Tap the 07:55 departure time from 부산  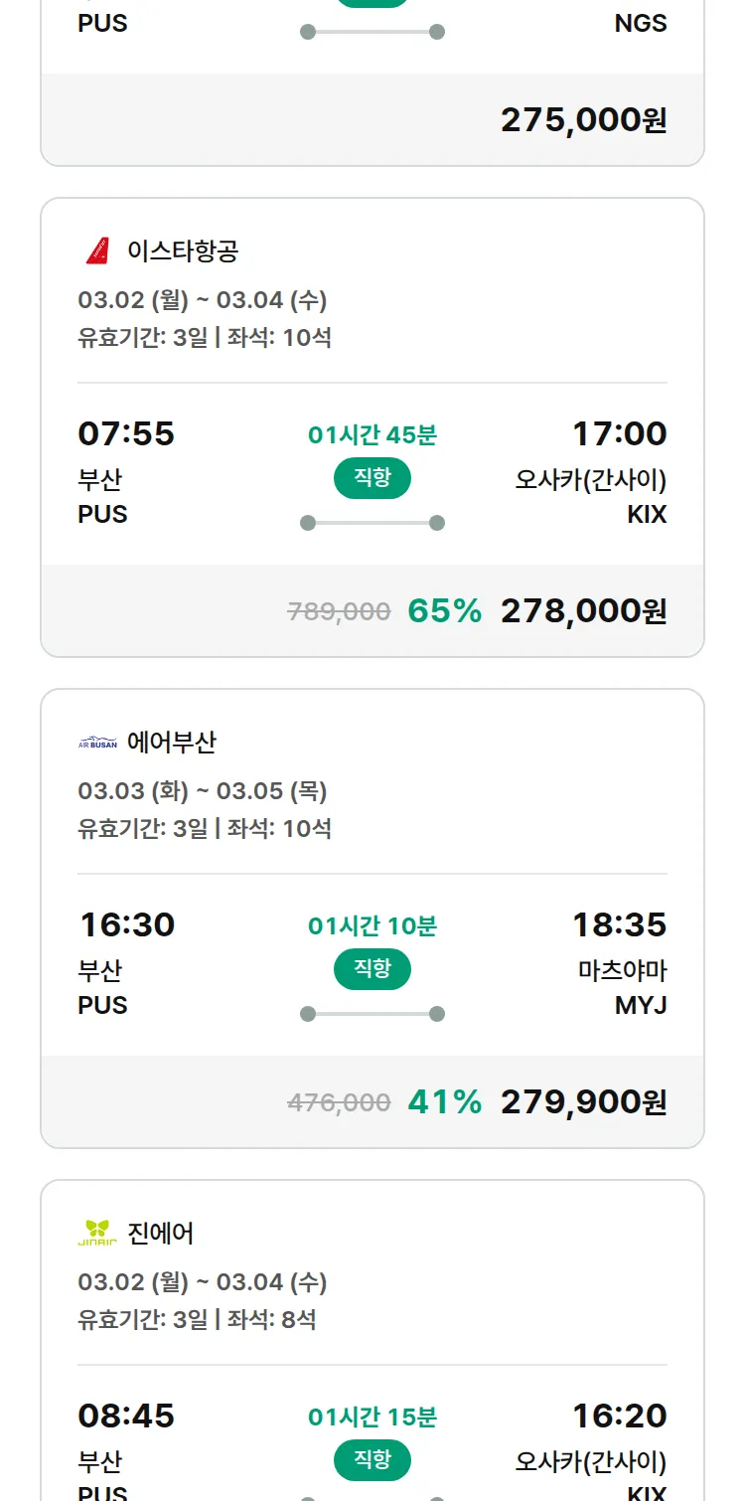[x=126, y=434]
